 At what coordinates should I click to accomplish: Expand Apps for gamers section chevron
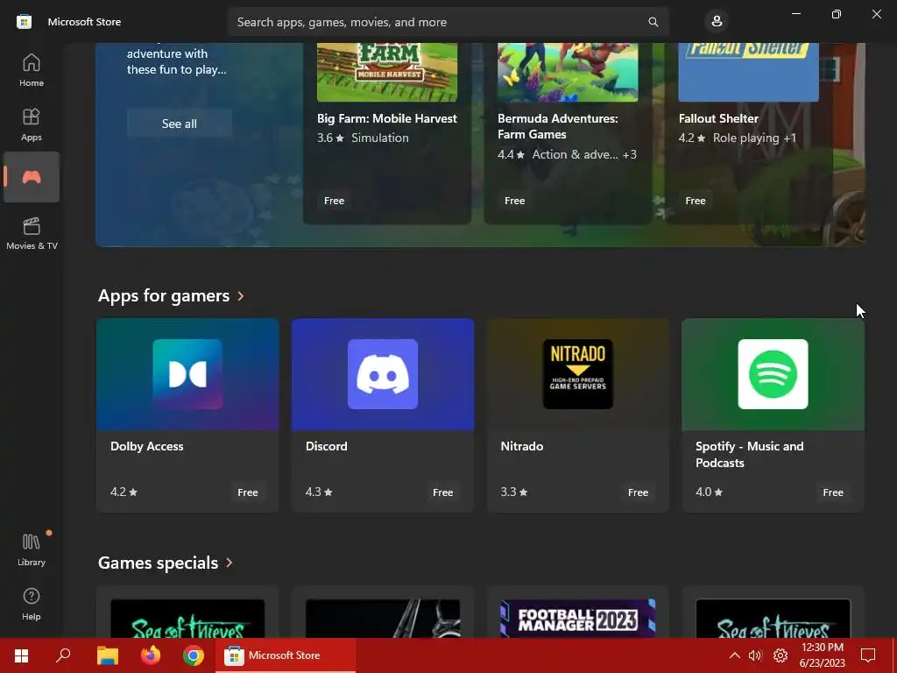[x=241, y=296]
